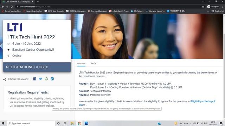The image size is (225, 126).
Task: Open the Reading list panel
Action: (x=218, y=11)
